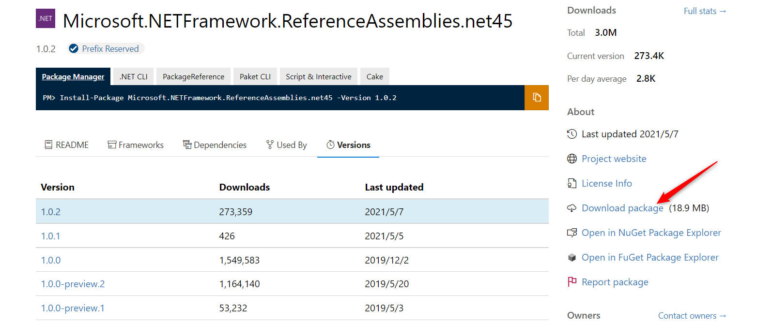Click the Frameworks tab icon
Viewport: 772px width, 322px height.
point(112,145)
